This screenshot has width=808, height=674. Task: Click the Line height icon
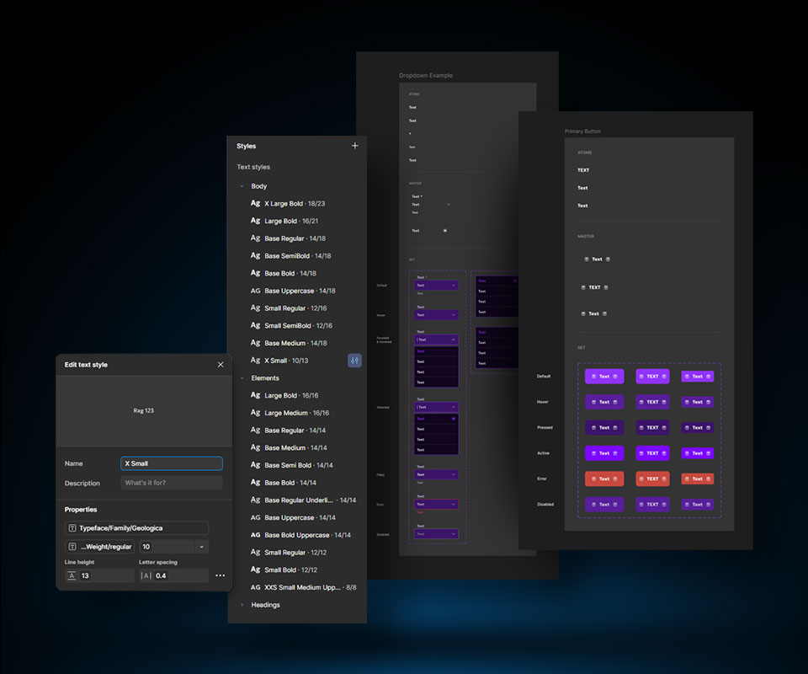[72, 576]
